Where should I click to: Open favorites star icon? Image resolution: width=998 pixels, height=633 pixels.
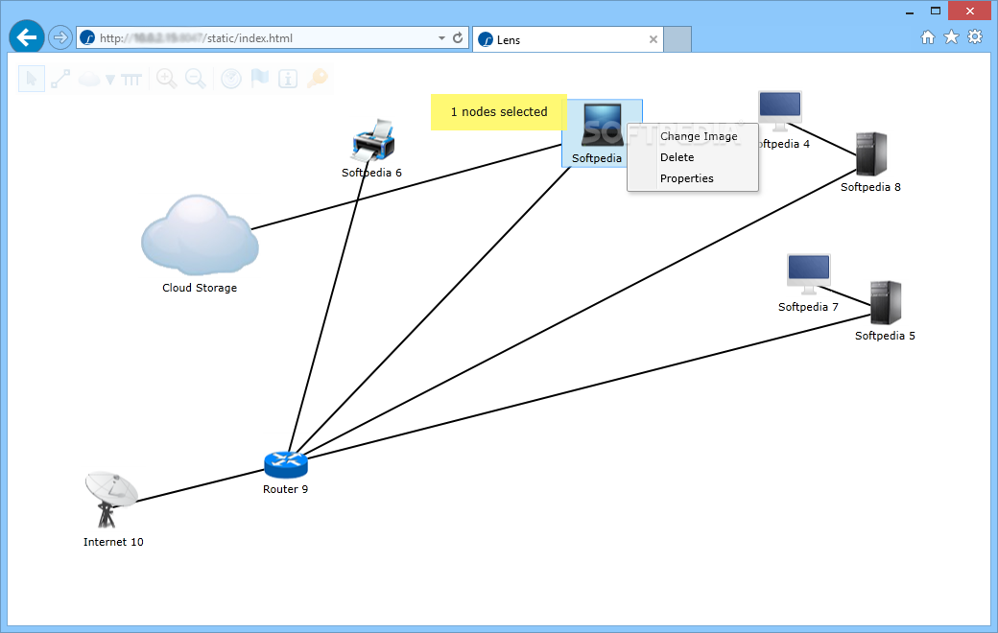click(x=952, y=36)
